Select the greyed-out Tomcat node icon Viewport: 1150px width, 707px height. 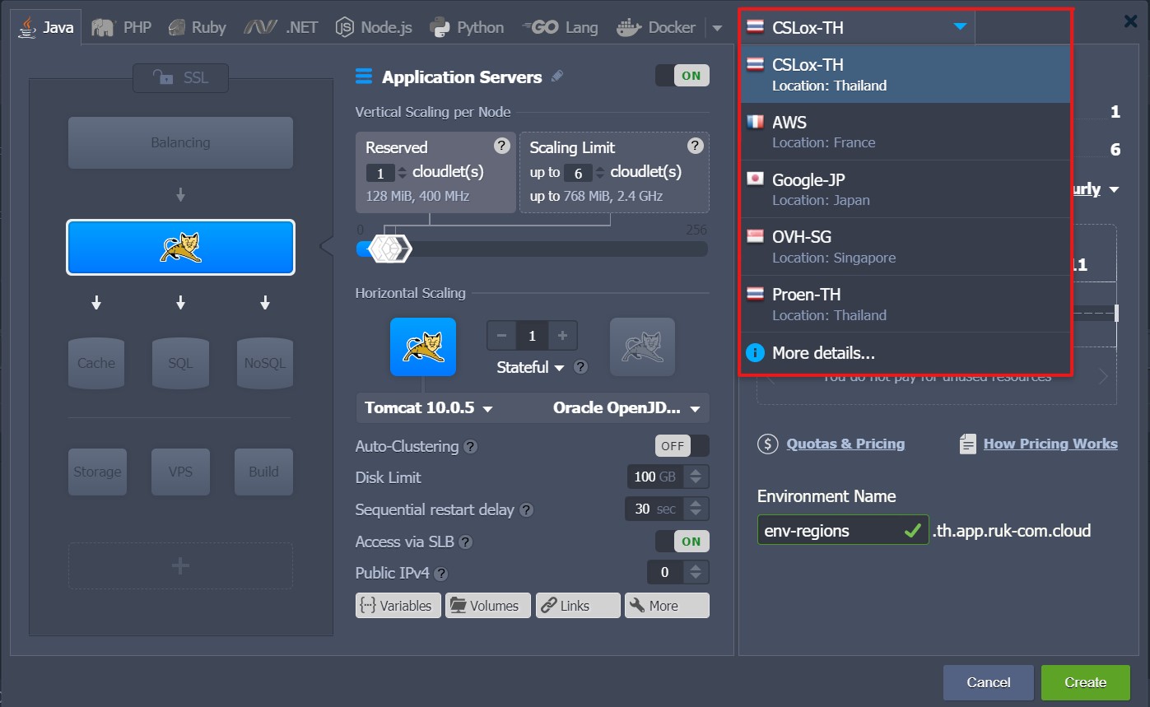pos(642,347)
